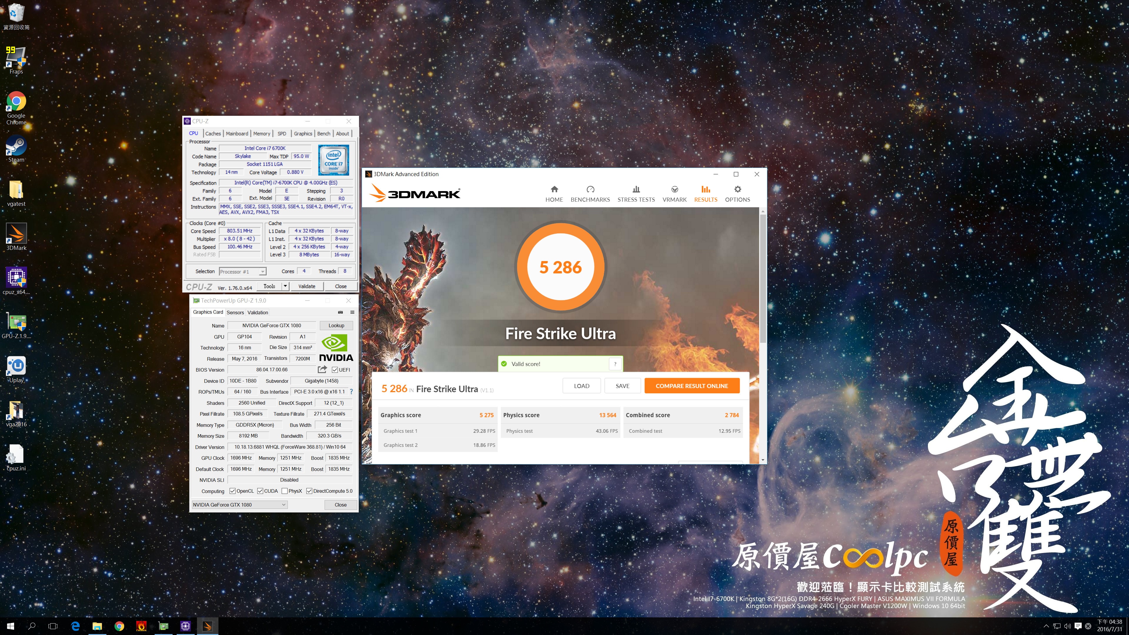Open Google Chrome desktop icon
Screen dimensions: 1129x635
16,108
